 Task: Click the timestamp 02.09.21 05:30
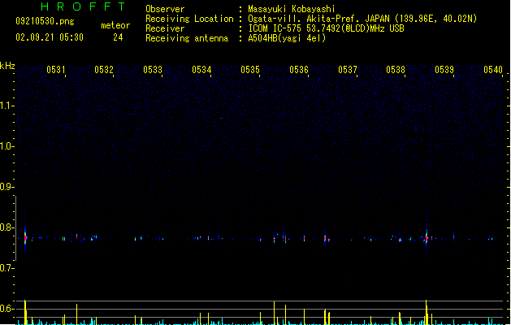coord(50,37)
